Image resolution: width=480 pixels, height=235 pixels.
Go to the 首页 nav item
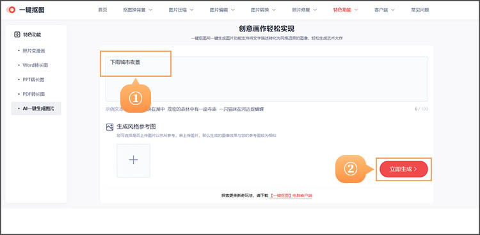click(103, 10)
